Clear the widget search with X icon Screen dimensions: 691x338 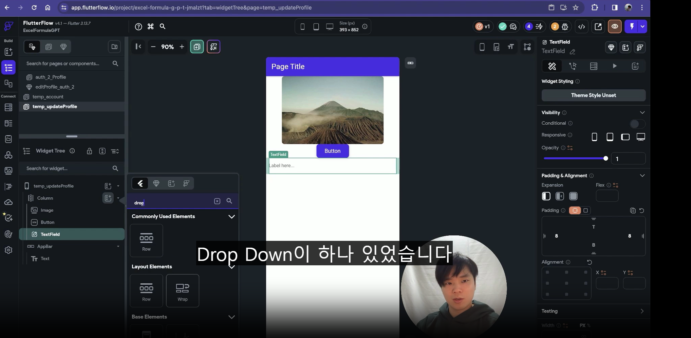pos(217,201)
